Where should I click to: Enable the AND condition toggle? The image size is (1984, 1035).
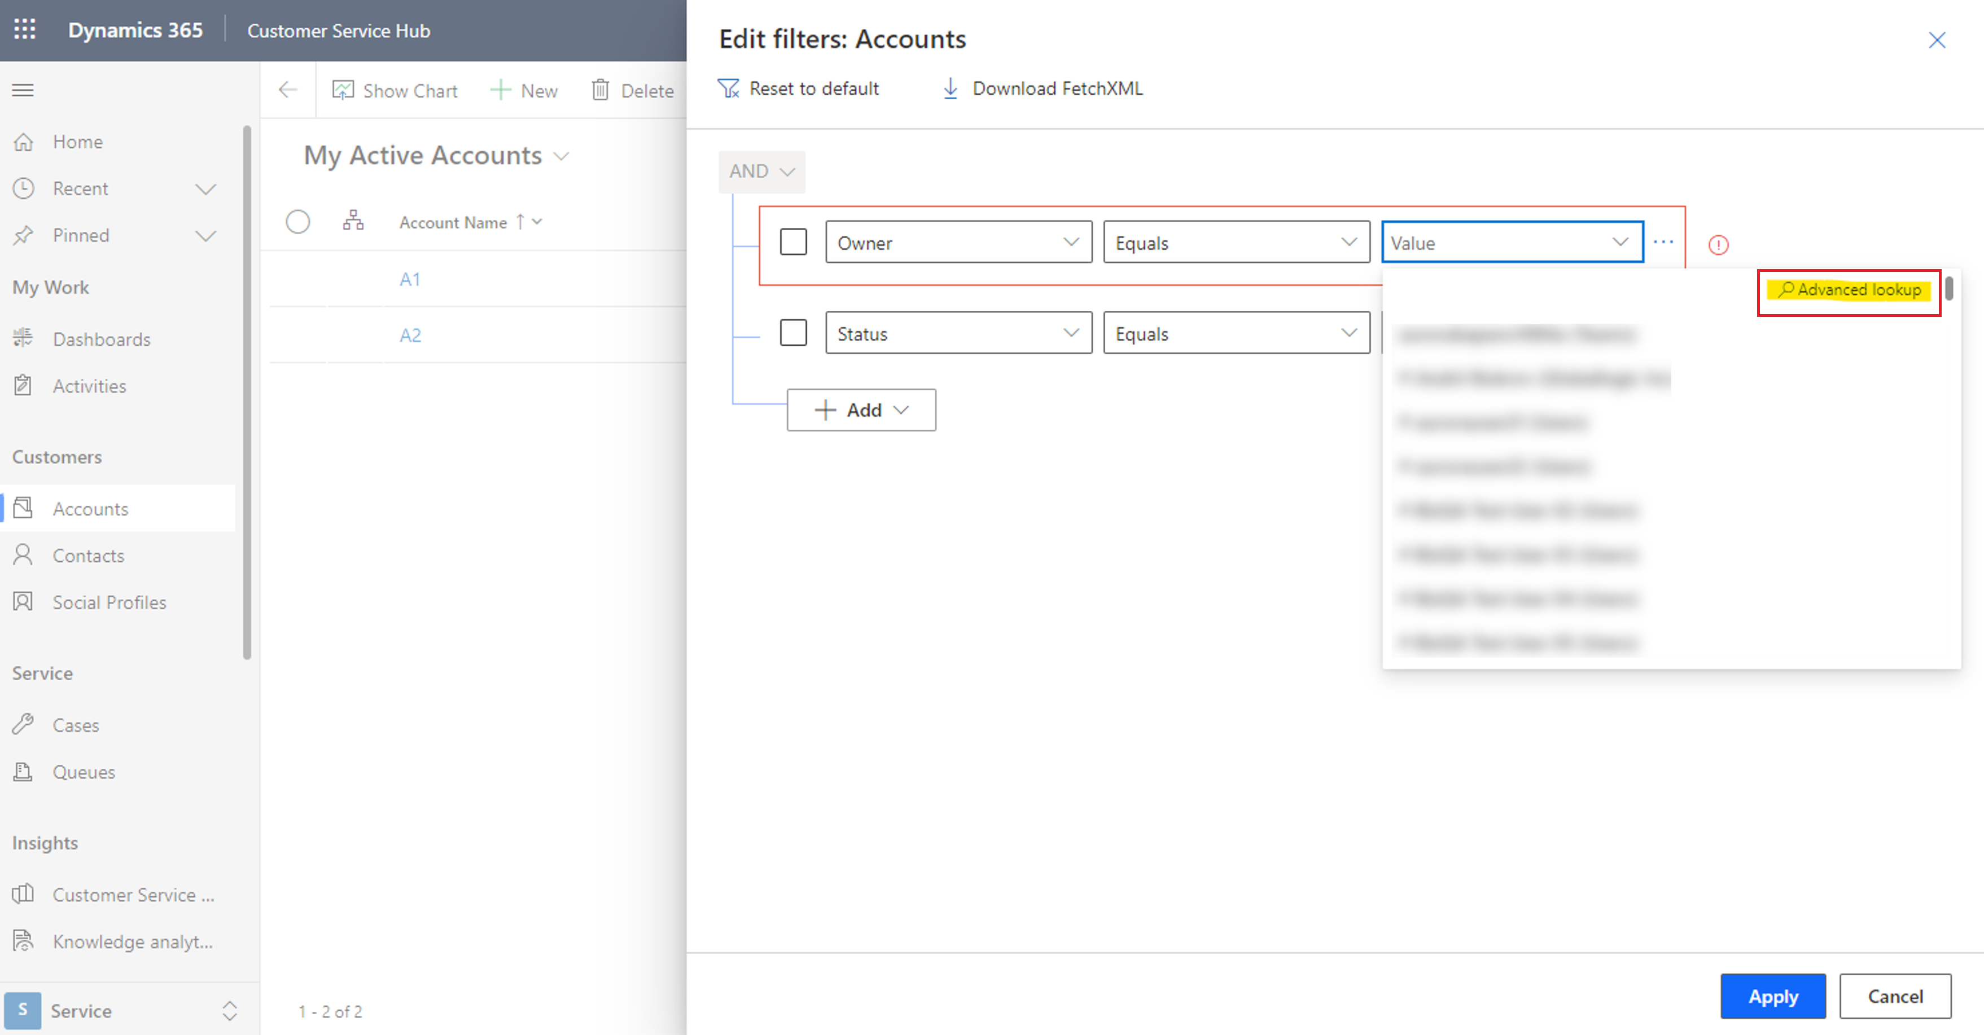click(x=760, y=169)
